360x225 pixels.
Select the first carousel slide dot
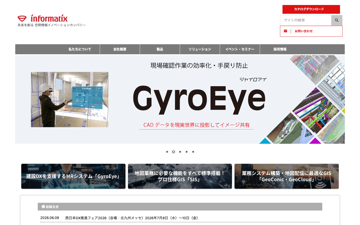[x=167, y=152]
